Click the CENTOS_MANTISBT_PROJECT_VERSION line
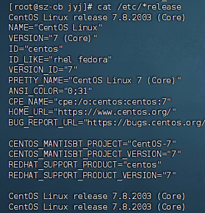The image size is (205, 213). [x=95, y=155]
